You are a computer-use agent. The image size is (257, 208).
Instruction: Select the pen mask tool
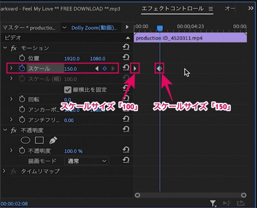53,140
